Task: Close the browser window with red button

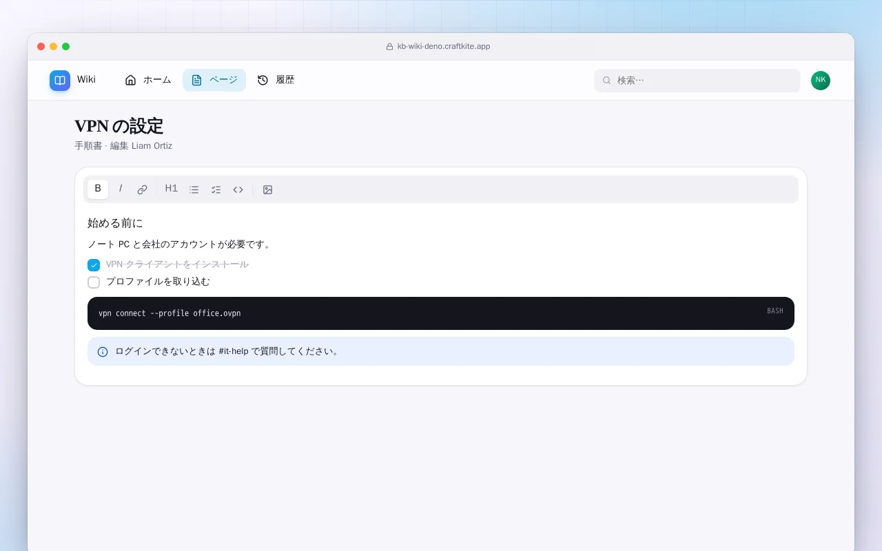Action: click(41, 47)
